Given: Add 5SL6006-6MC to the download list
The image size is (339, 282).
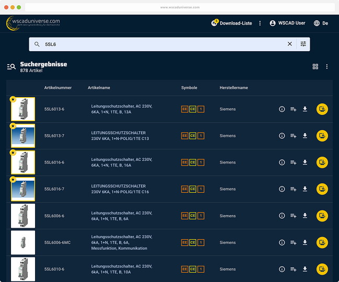Looking at the screenshot, I should click(293, 242).
